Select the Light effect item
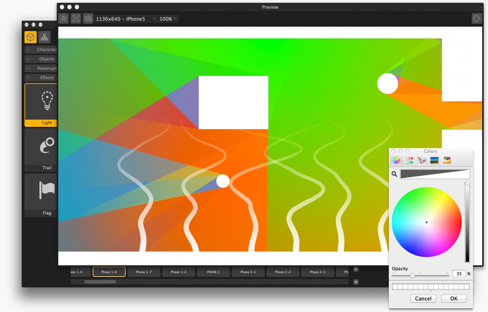The width and height of the screenshot is (488, 312). tap(41, 105)
